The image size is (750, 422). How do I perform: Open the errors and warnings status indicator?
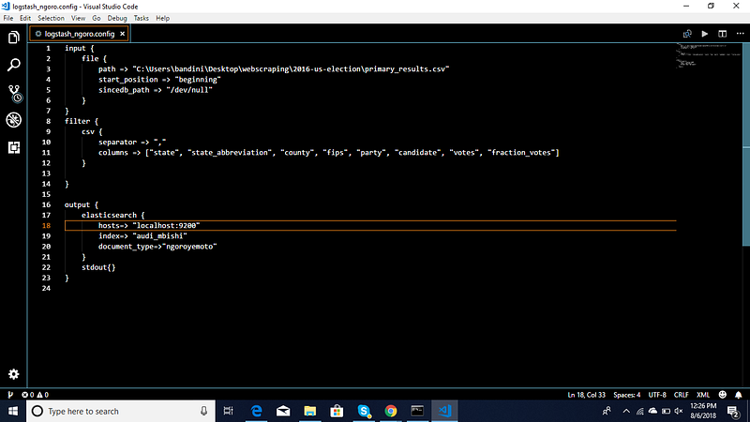[x=35, y=395]
